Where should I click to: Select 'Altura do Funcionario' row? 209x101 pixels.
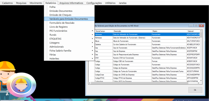(144, 41)
